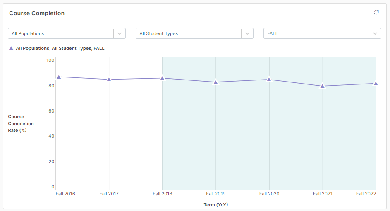Click the Fall 2017 triangle data marker
The width and height of the screenshot is (390, 211).
109,80
